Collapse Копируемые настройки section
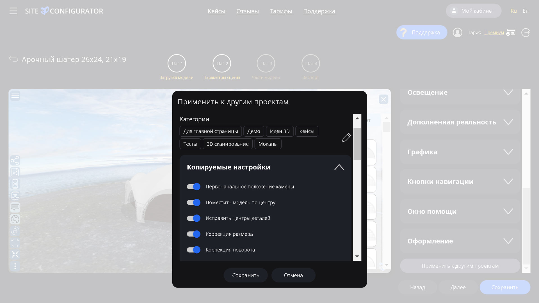The image size is (539, 303). tap(339, 167)
